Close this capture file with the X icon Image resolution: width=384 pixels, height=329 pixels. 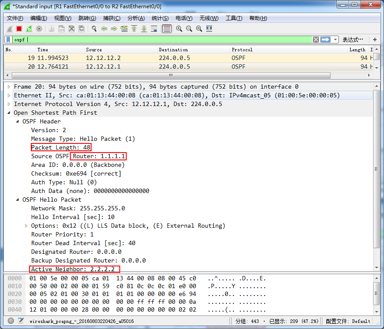pos(72,29)
